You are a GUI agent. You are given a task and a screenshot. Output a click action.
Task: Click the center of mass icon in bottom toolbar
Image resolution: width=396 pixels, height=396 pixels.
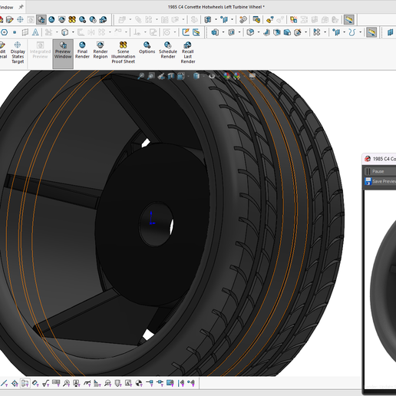click(x=139, y=383)
